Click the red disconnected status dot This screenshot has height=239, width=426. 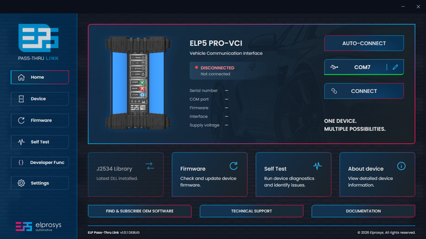pos(196,68)
